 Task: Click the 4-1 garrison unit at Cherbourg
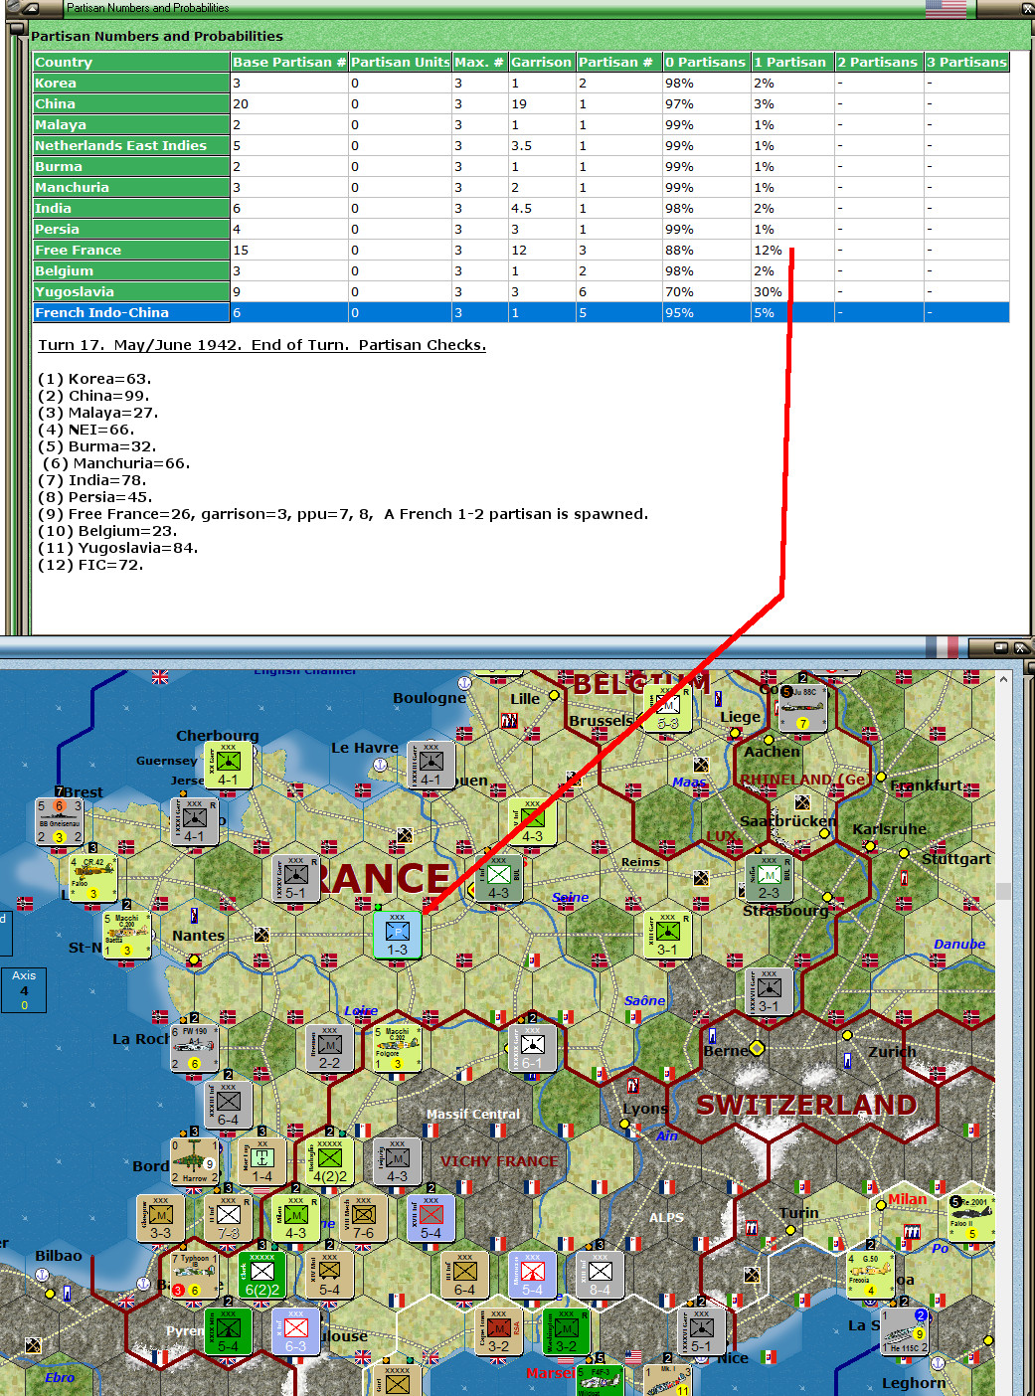pos(229,766)
